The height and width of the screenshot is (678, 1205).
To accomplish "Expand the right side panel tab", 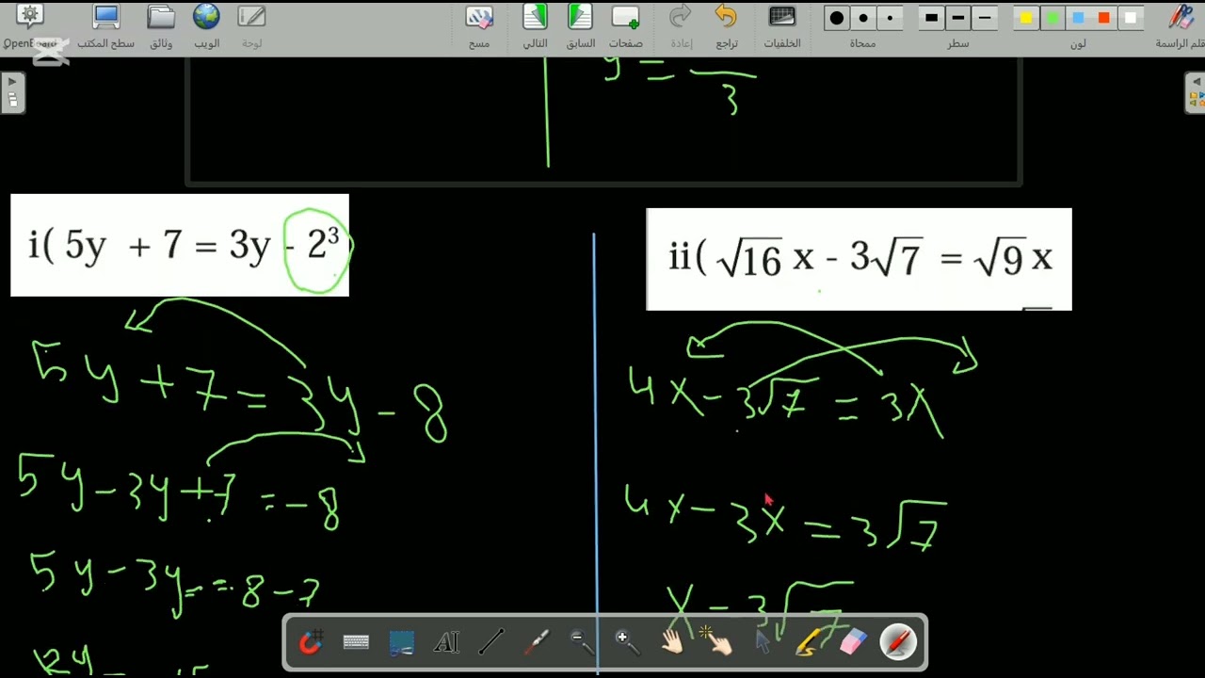I will tap(1195, 92).
